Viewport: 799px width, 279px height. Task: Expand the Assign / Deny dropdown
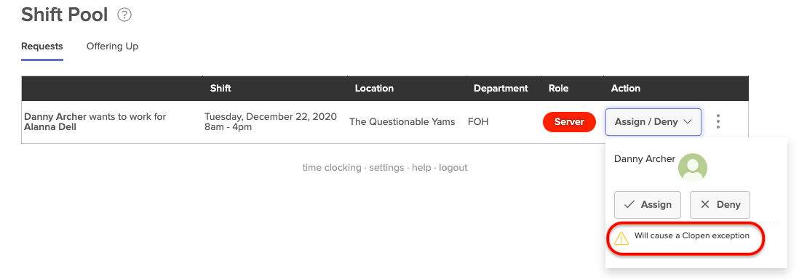coord(653,122)
